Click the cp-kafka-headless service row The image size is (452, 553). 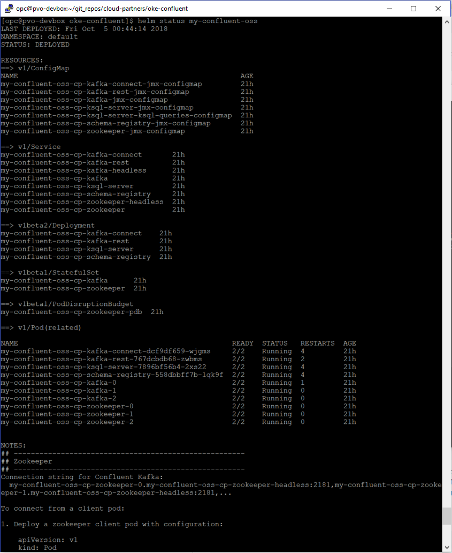pyautogui.click(x=93, y=170)
